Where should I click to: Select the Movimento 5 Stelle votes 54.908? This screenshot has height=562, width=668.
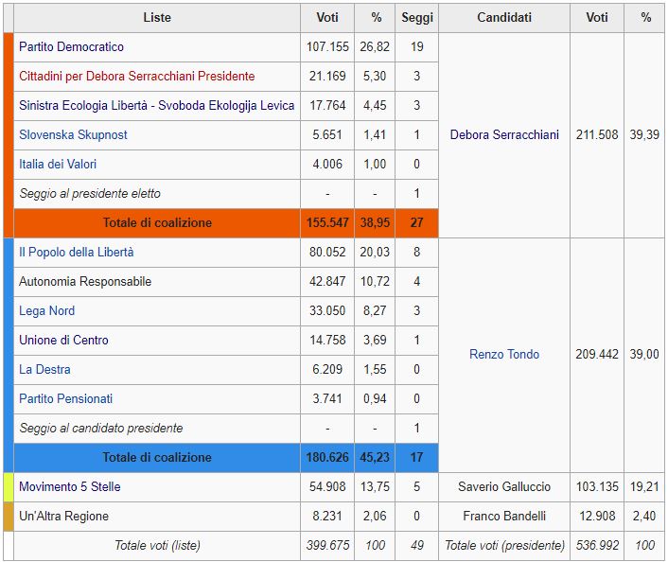[327, 486]
